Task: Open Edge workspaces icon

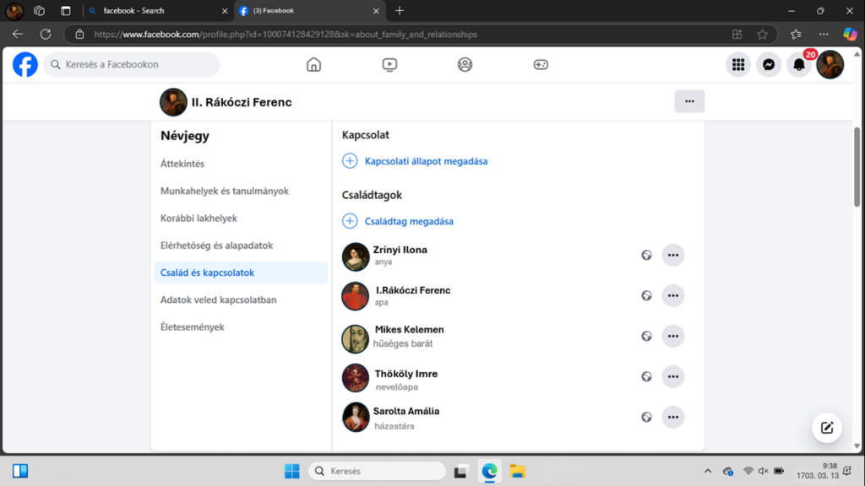Action: point(39,10)
